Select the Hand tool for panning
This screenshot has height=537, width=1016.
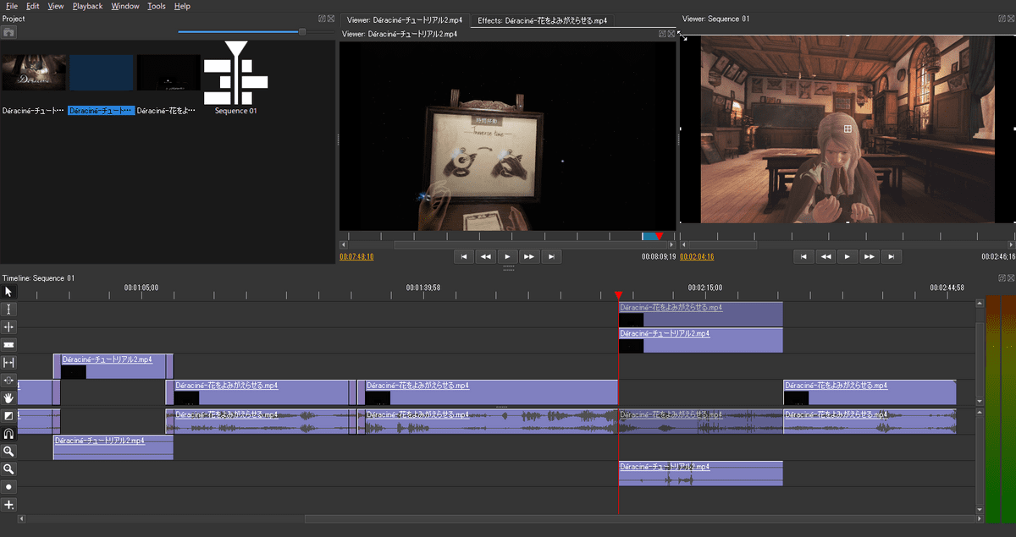9,397
